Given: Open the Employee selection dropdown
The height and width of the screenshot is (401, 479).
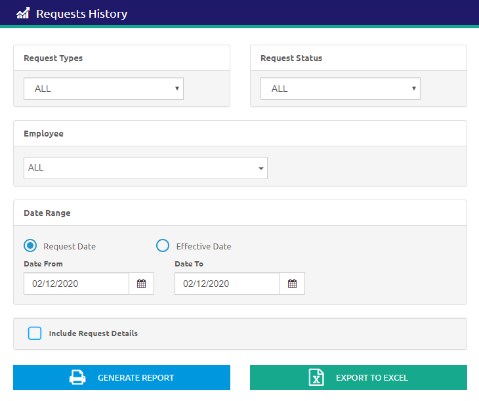Looking at the screenshot, I should click(x=145, y=168).
